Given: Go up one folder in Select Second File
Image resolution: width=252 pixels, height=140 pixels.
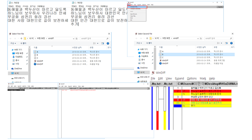Looking at the screenshot, I should pyautogui.click(x=147, y=39).
